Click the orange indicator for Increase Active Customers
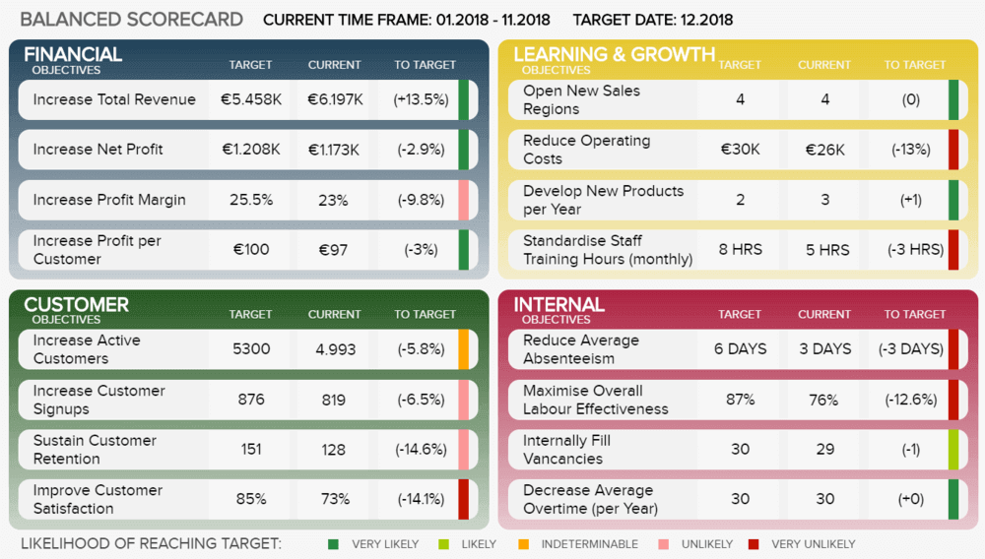985x559 pixels. pos(464,349)
